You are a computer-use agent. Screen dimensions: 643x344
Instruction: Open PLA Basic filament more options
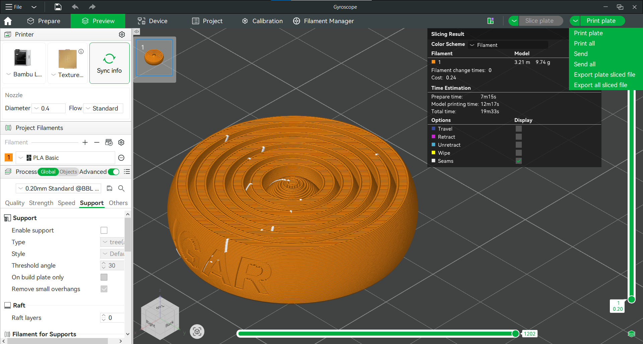tap(121, 158)
